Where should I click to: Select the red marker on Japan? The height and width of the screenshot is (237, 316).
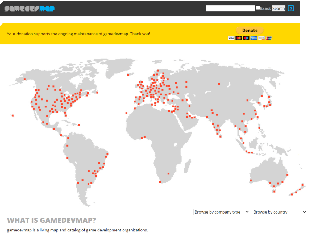[270, 105]
